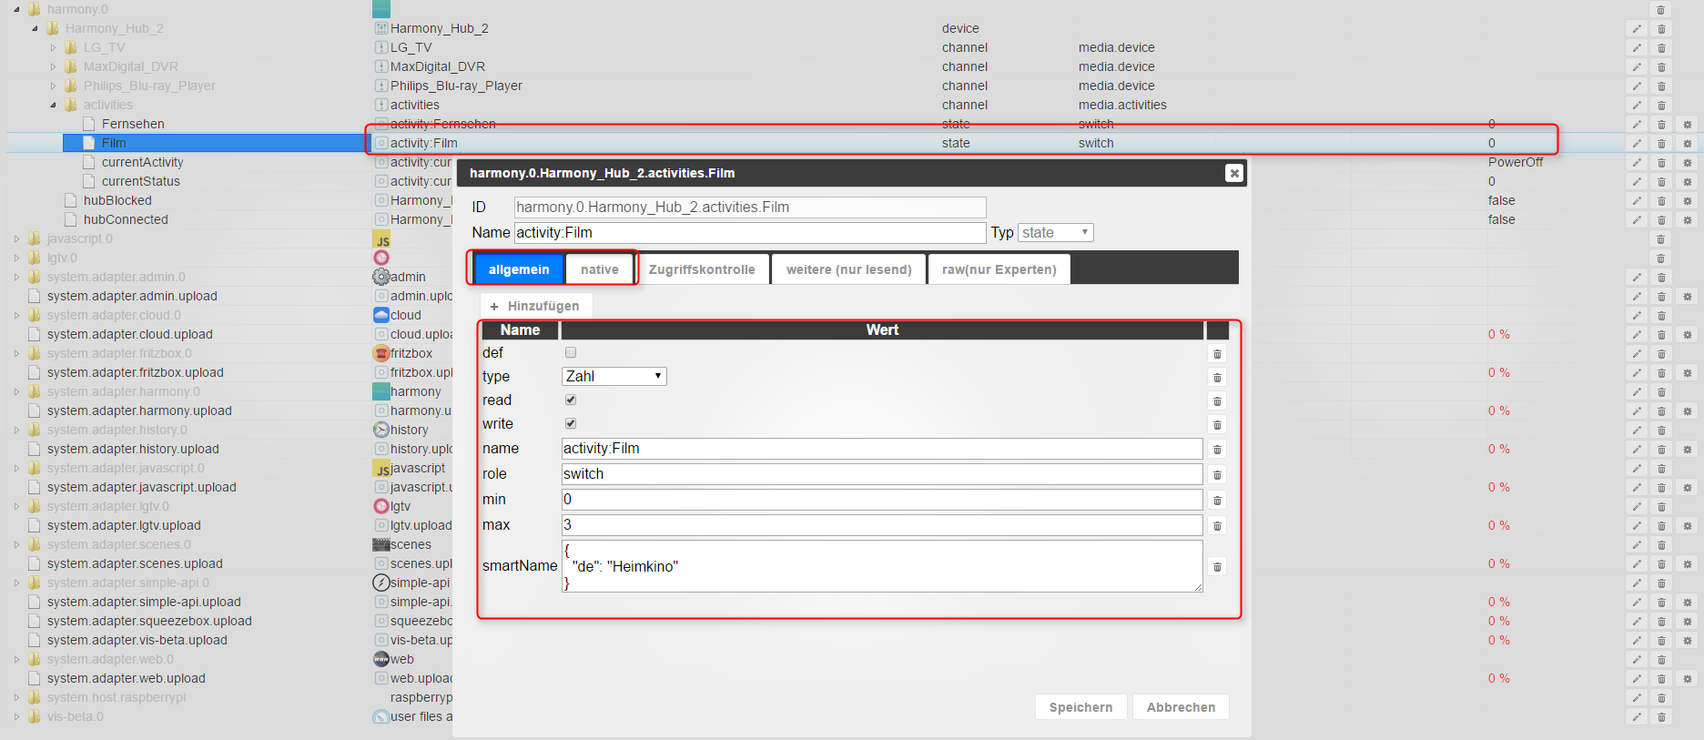Delete the MaxDigital_DVR channel row
The image size is (1704, 740).
click(1661, 66)
